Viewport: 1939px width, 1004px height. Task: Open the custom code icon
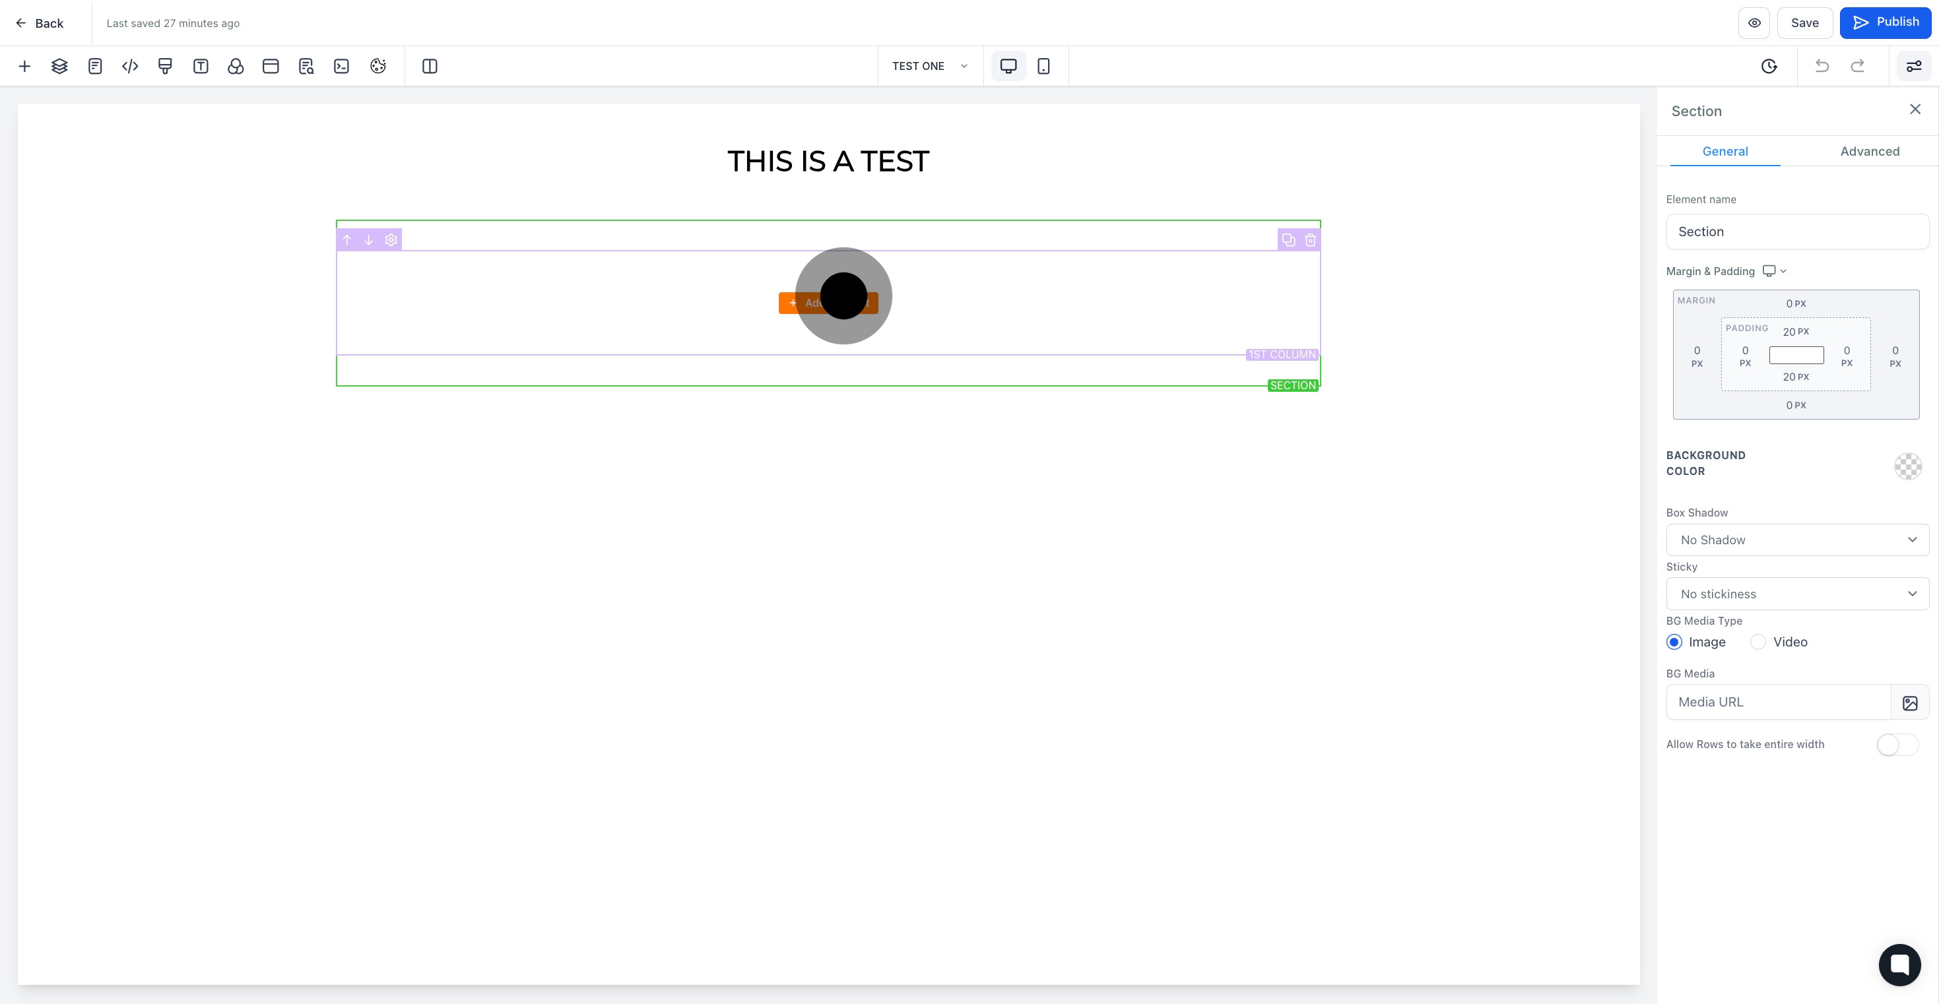[x=130, y=66]
